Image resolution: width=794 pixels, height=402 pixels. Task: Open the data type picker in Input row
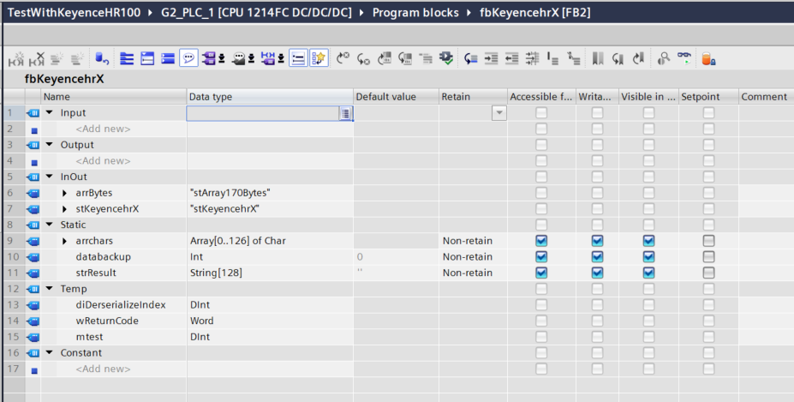coord(345,113)
